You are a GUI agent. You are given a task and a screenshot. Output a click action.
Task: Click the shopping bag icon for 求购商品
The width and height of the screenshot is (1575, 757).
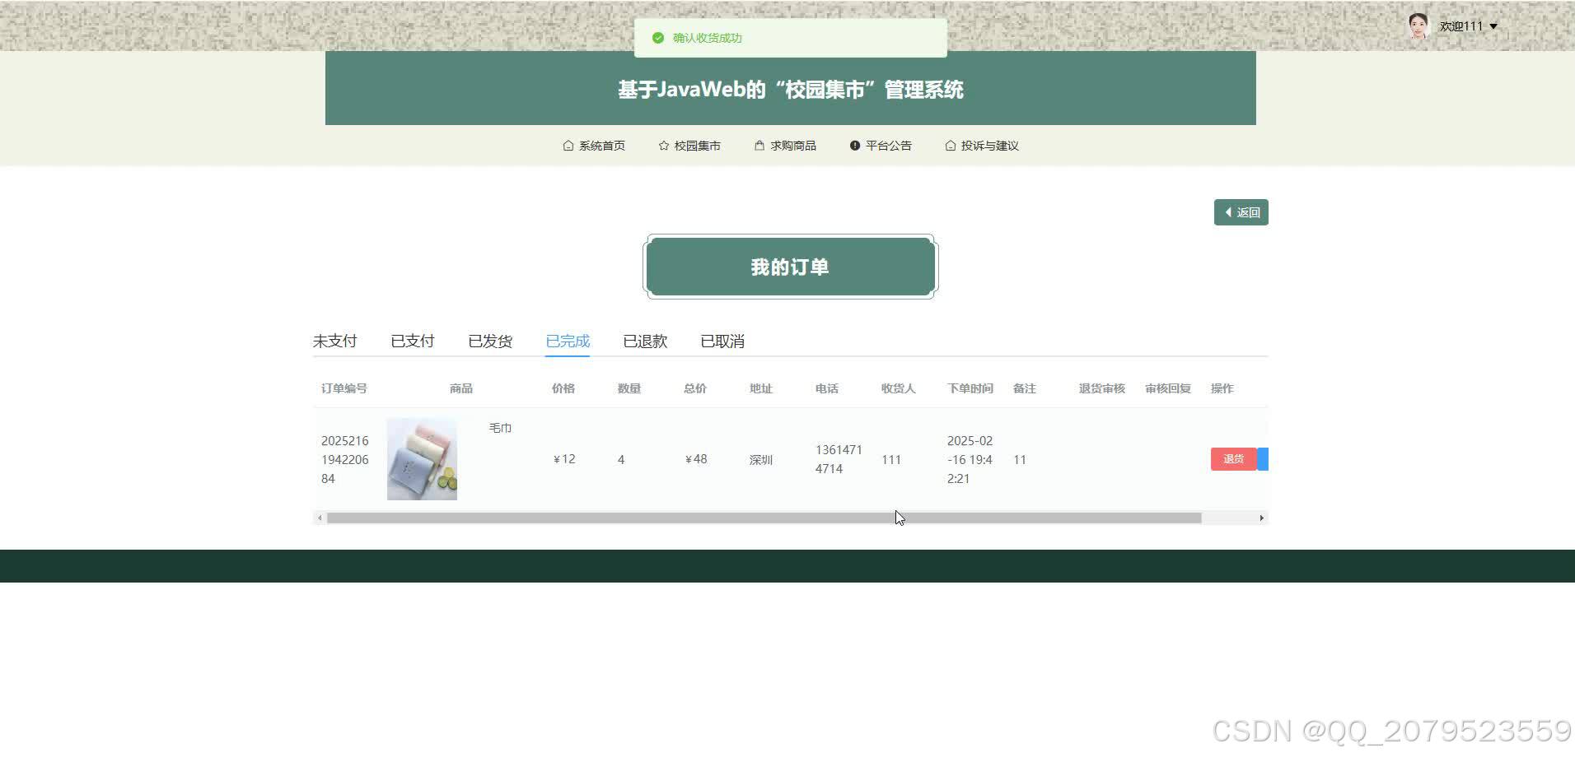pyautogui.click(x=759, y=145)
